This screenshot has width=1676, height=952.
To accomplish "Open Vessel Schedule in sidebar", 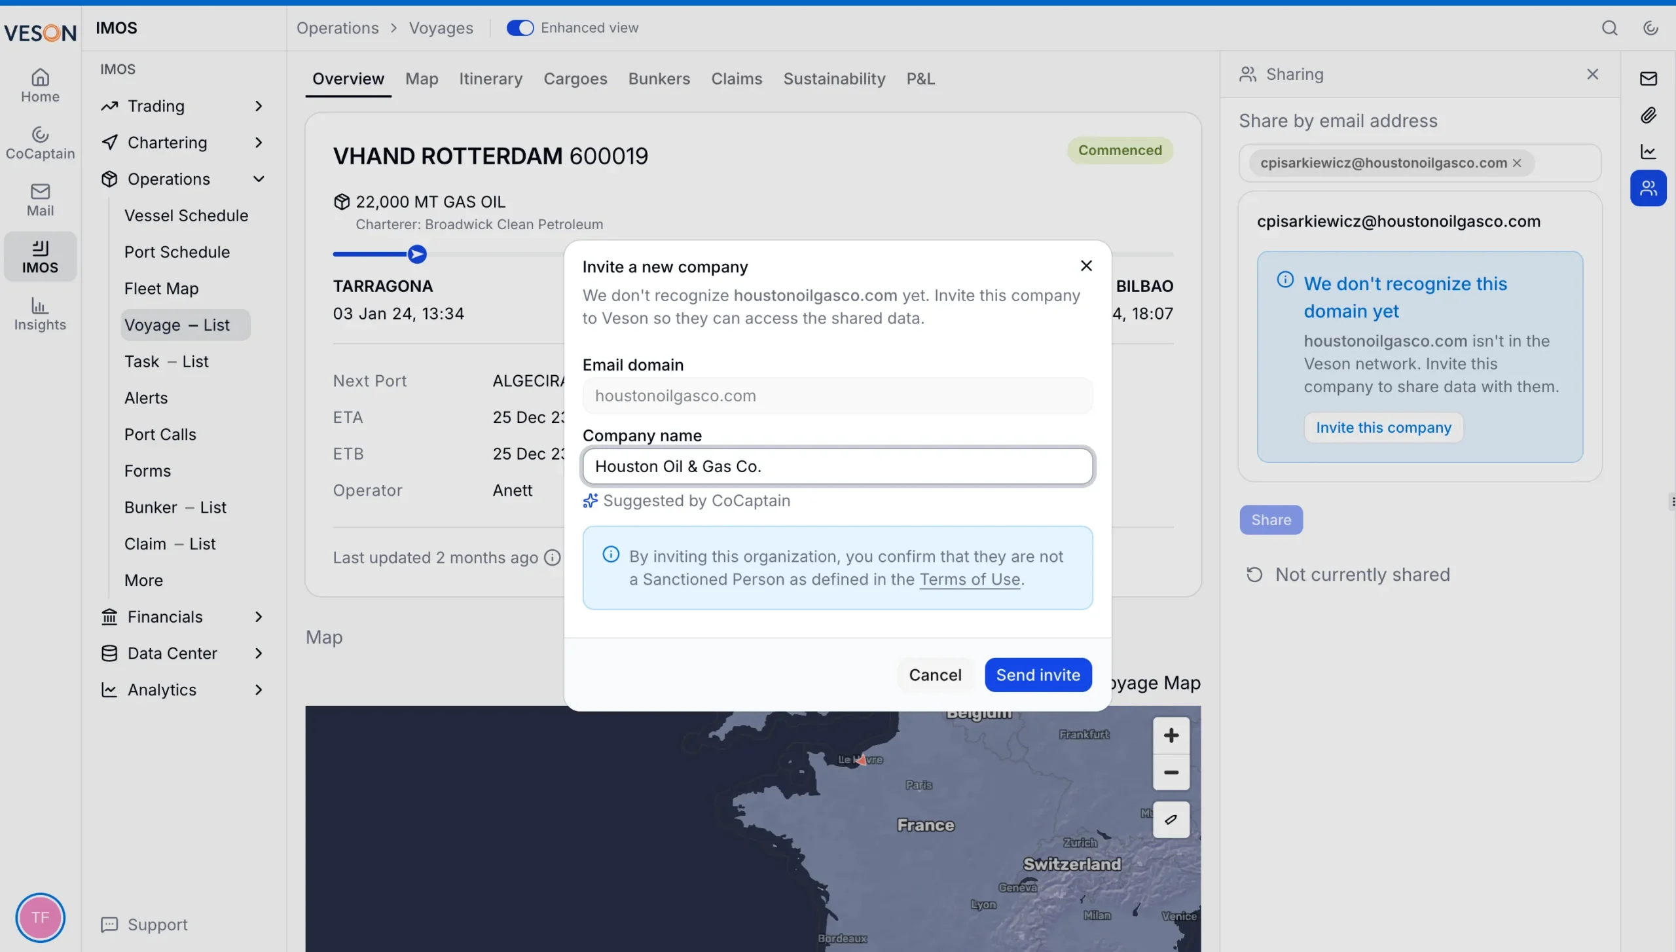I will (x=186, y=216).
